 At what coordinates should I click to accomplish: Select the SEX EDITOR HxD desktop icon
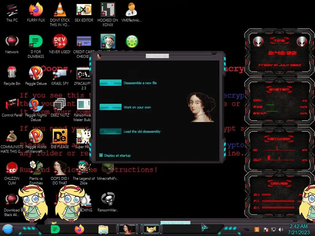coord(84,13)
